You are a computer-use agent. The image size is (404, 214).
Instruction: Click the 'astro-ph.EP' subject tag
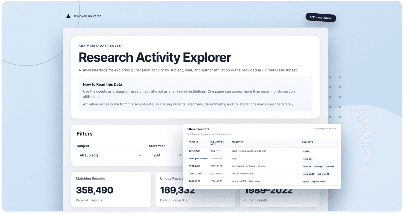click(309, 174)
